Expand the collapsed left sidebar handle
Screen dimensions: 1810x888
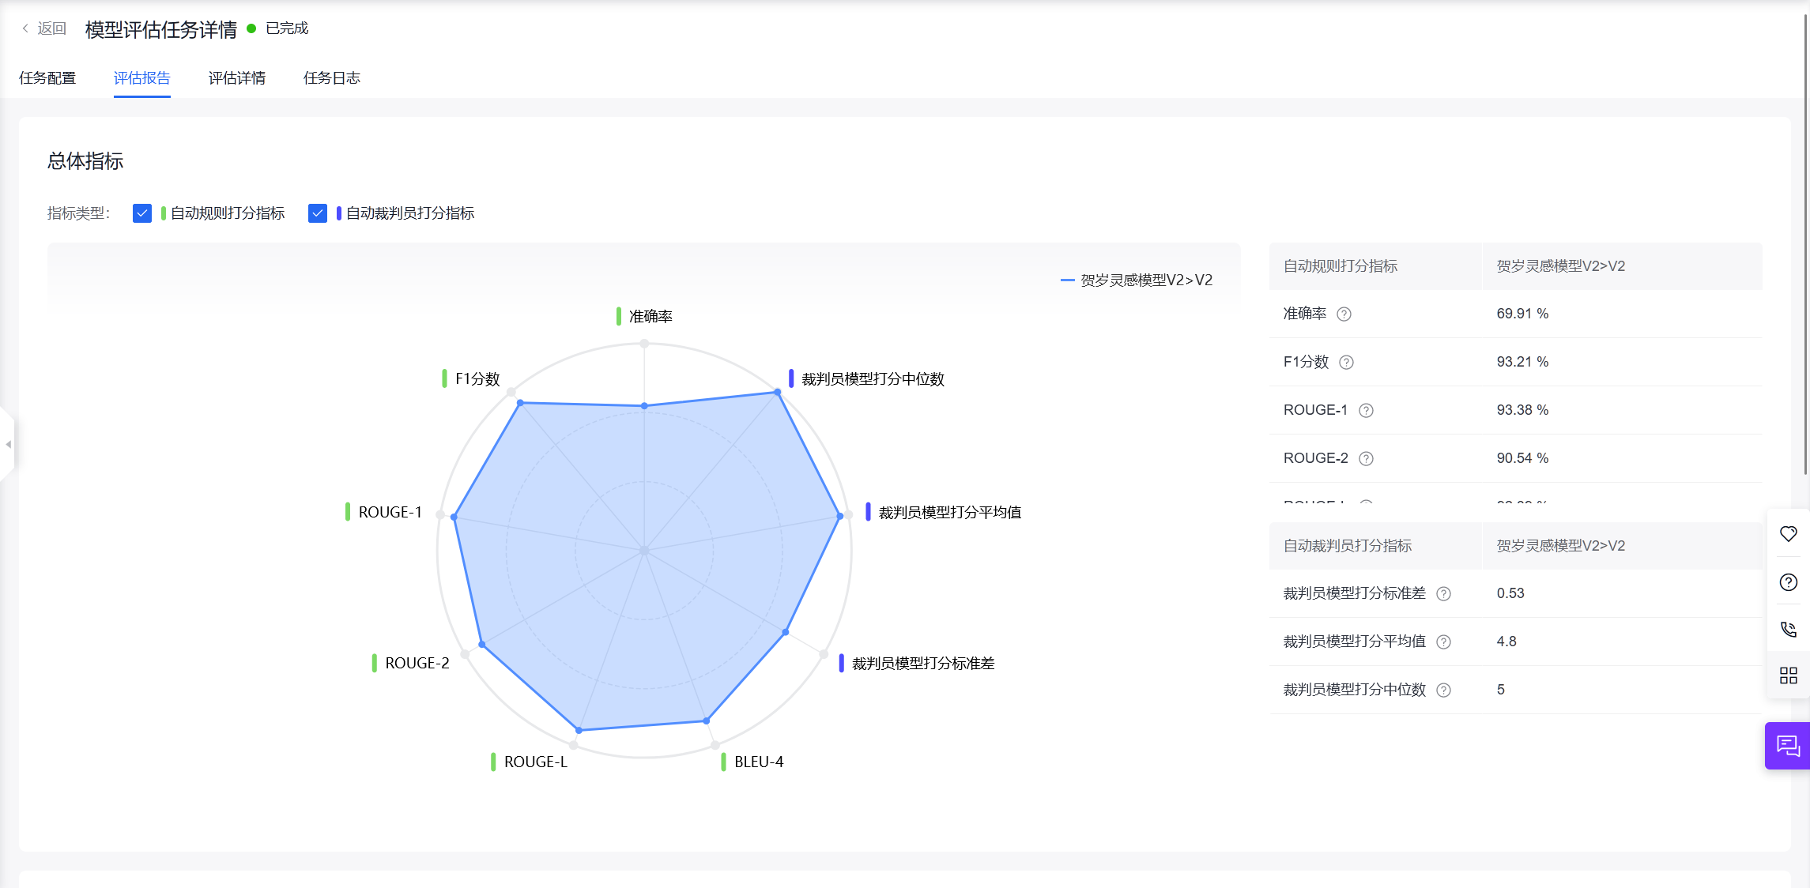8,444
